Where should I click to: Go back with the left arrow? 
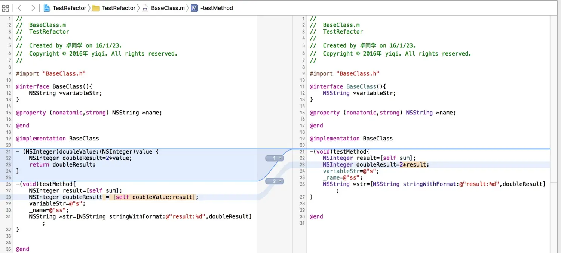pyautogui.click(x=19, y=8)
